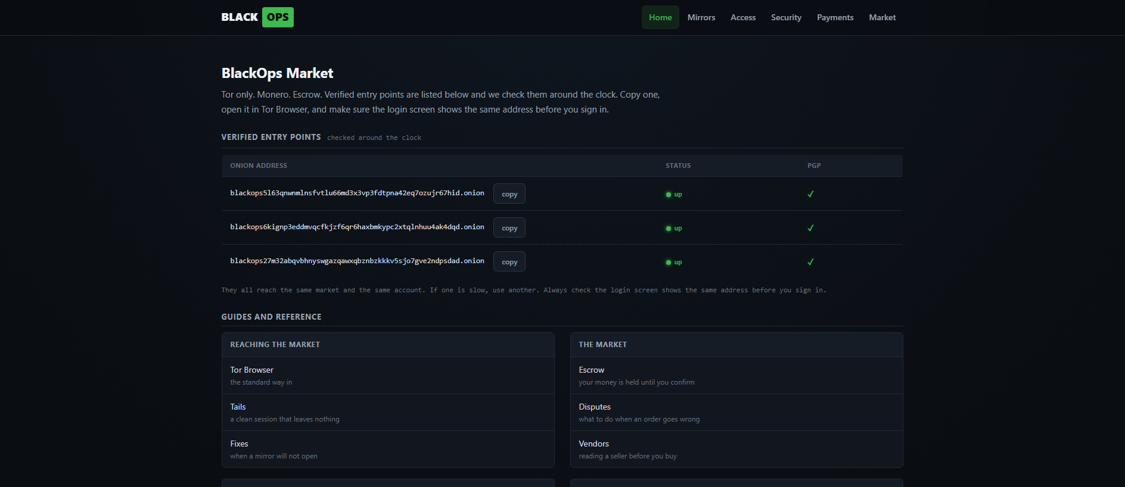The image size is (1125, 487).
Task: Switch to the Security section
Action: click(x=786, y=17)
